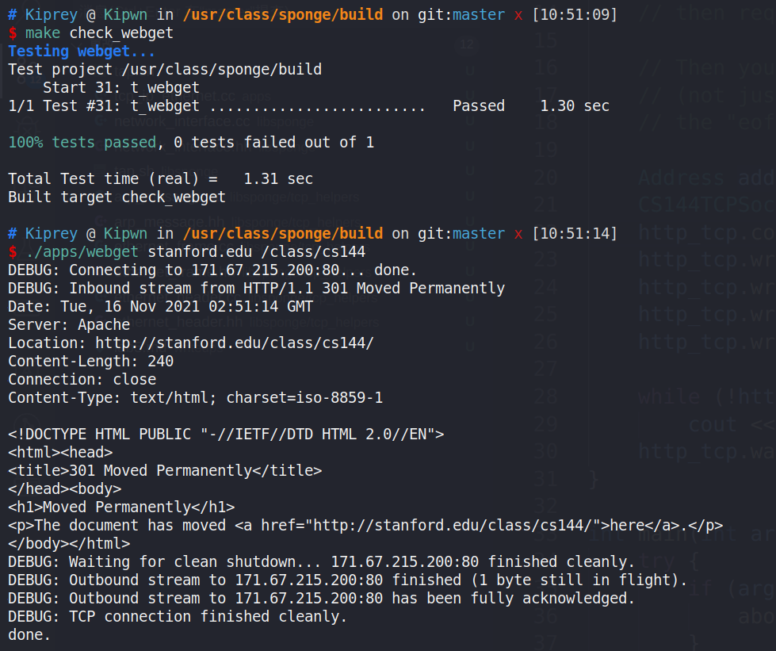Screen dimensions: 776x651
Task: Click the 'Built target check_webget' line
Action: pyautogui.click(x=117, y=197)
